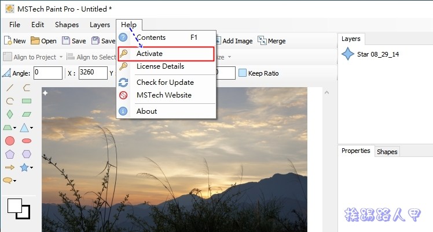Expand the Triangle tool dropdown arrow
This screenshot has width=433, height=232.
tap(31, 128)
